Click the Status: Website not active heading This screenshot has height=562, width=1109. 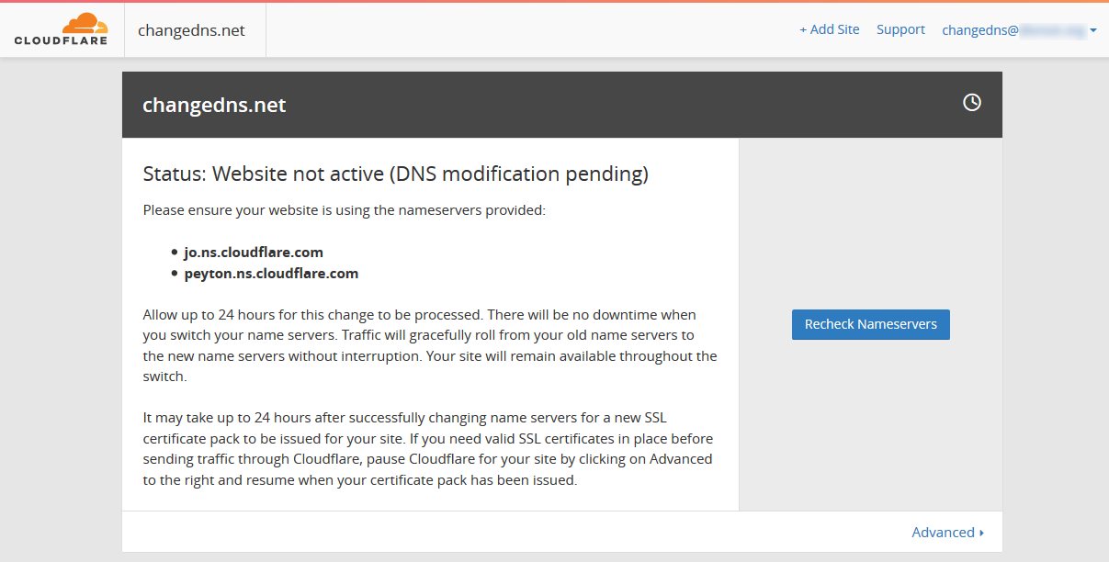pos(396,174)
